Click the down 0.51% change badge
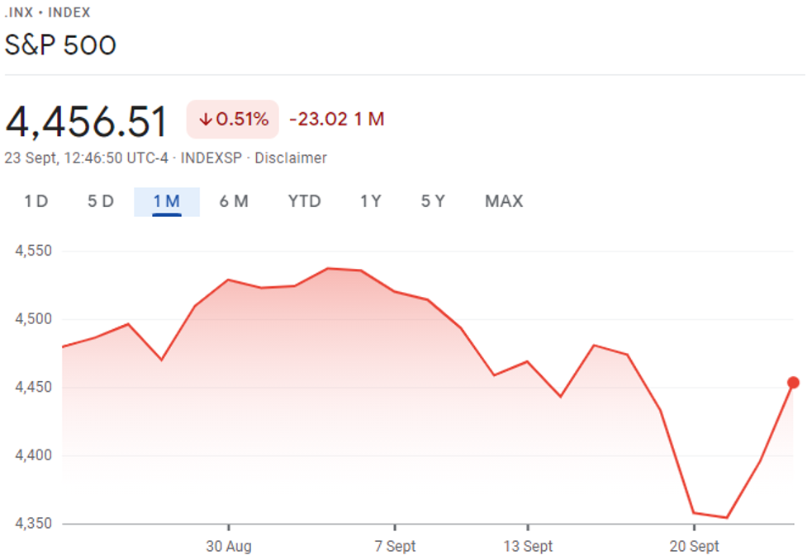Screen dimensions: 807x560 [x=233, y=120]
